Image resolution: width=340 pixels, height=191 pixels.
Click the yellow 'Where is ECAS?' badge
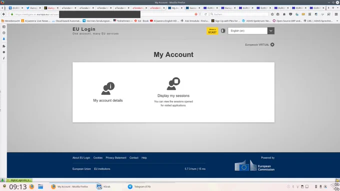coord(212,31)
